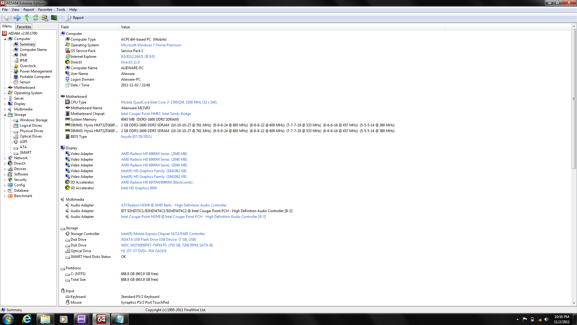
Task: Open the Help menu
Action: [73, 10]
